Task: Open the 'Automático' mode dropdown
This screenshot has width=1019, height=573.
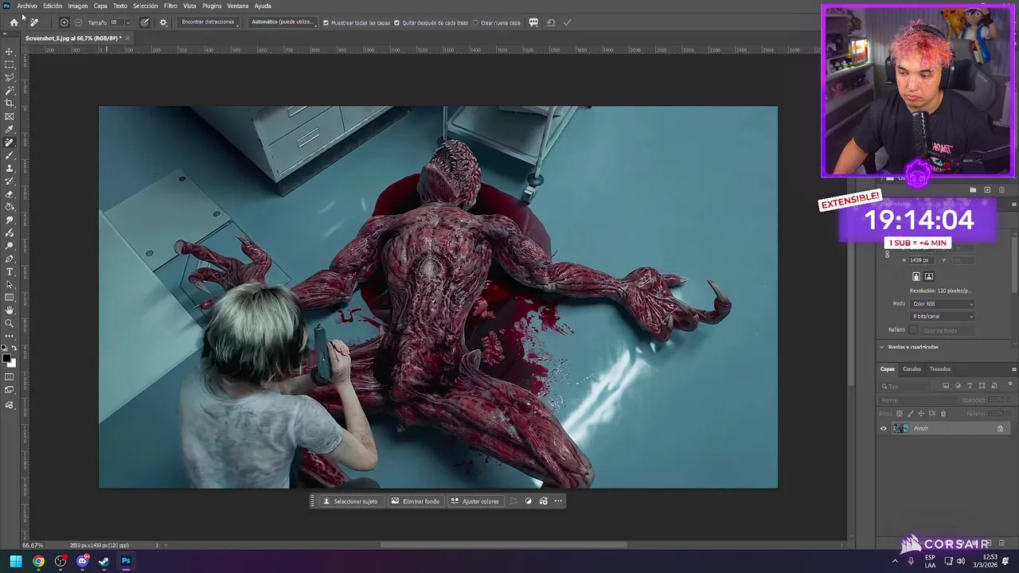Action: (x=282, y=22)
